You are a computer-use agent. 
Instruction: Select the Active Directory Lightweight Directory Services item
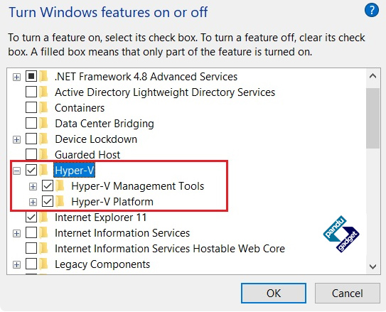[165, 92]
